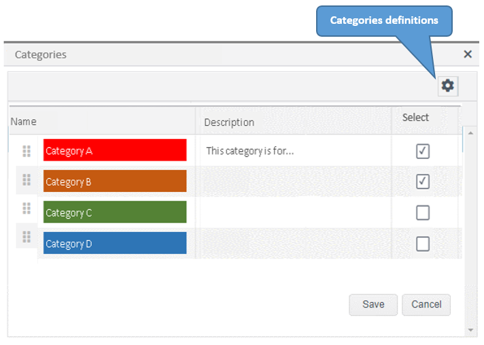Click drag handle for Category B row
This screenshot has width=484, height=345.
(x=27, y=180)
